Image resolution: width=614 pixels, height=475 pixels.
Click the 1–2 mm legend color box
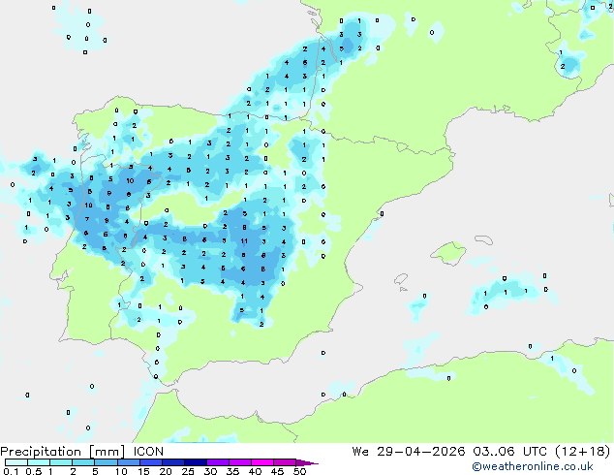coord(61,462)
